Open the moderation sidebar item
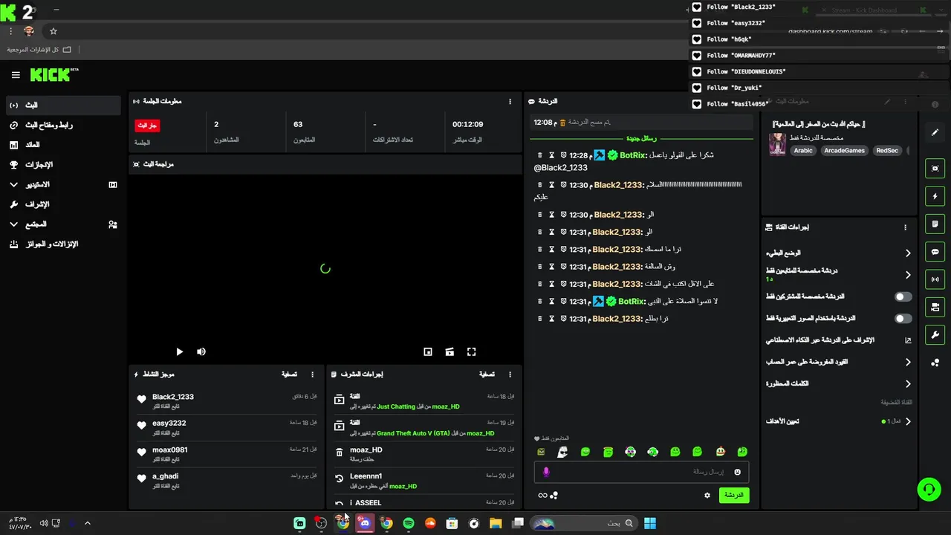Image resolution: width=951 pixels, height=535 pixels. 62,204
